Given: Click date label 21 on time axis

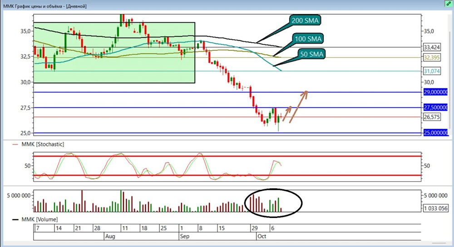Looking at the screenshot, I should [x=78, y=228].
